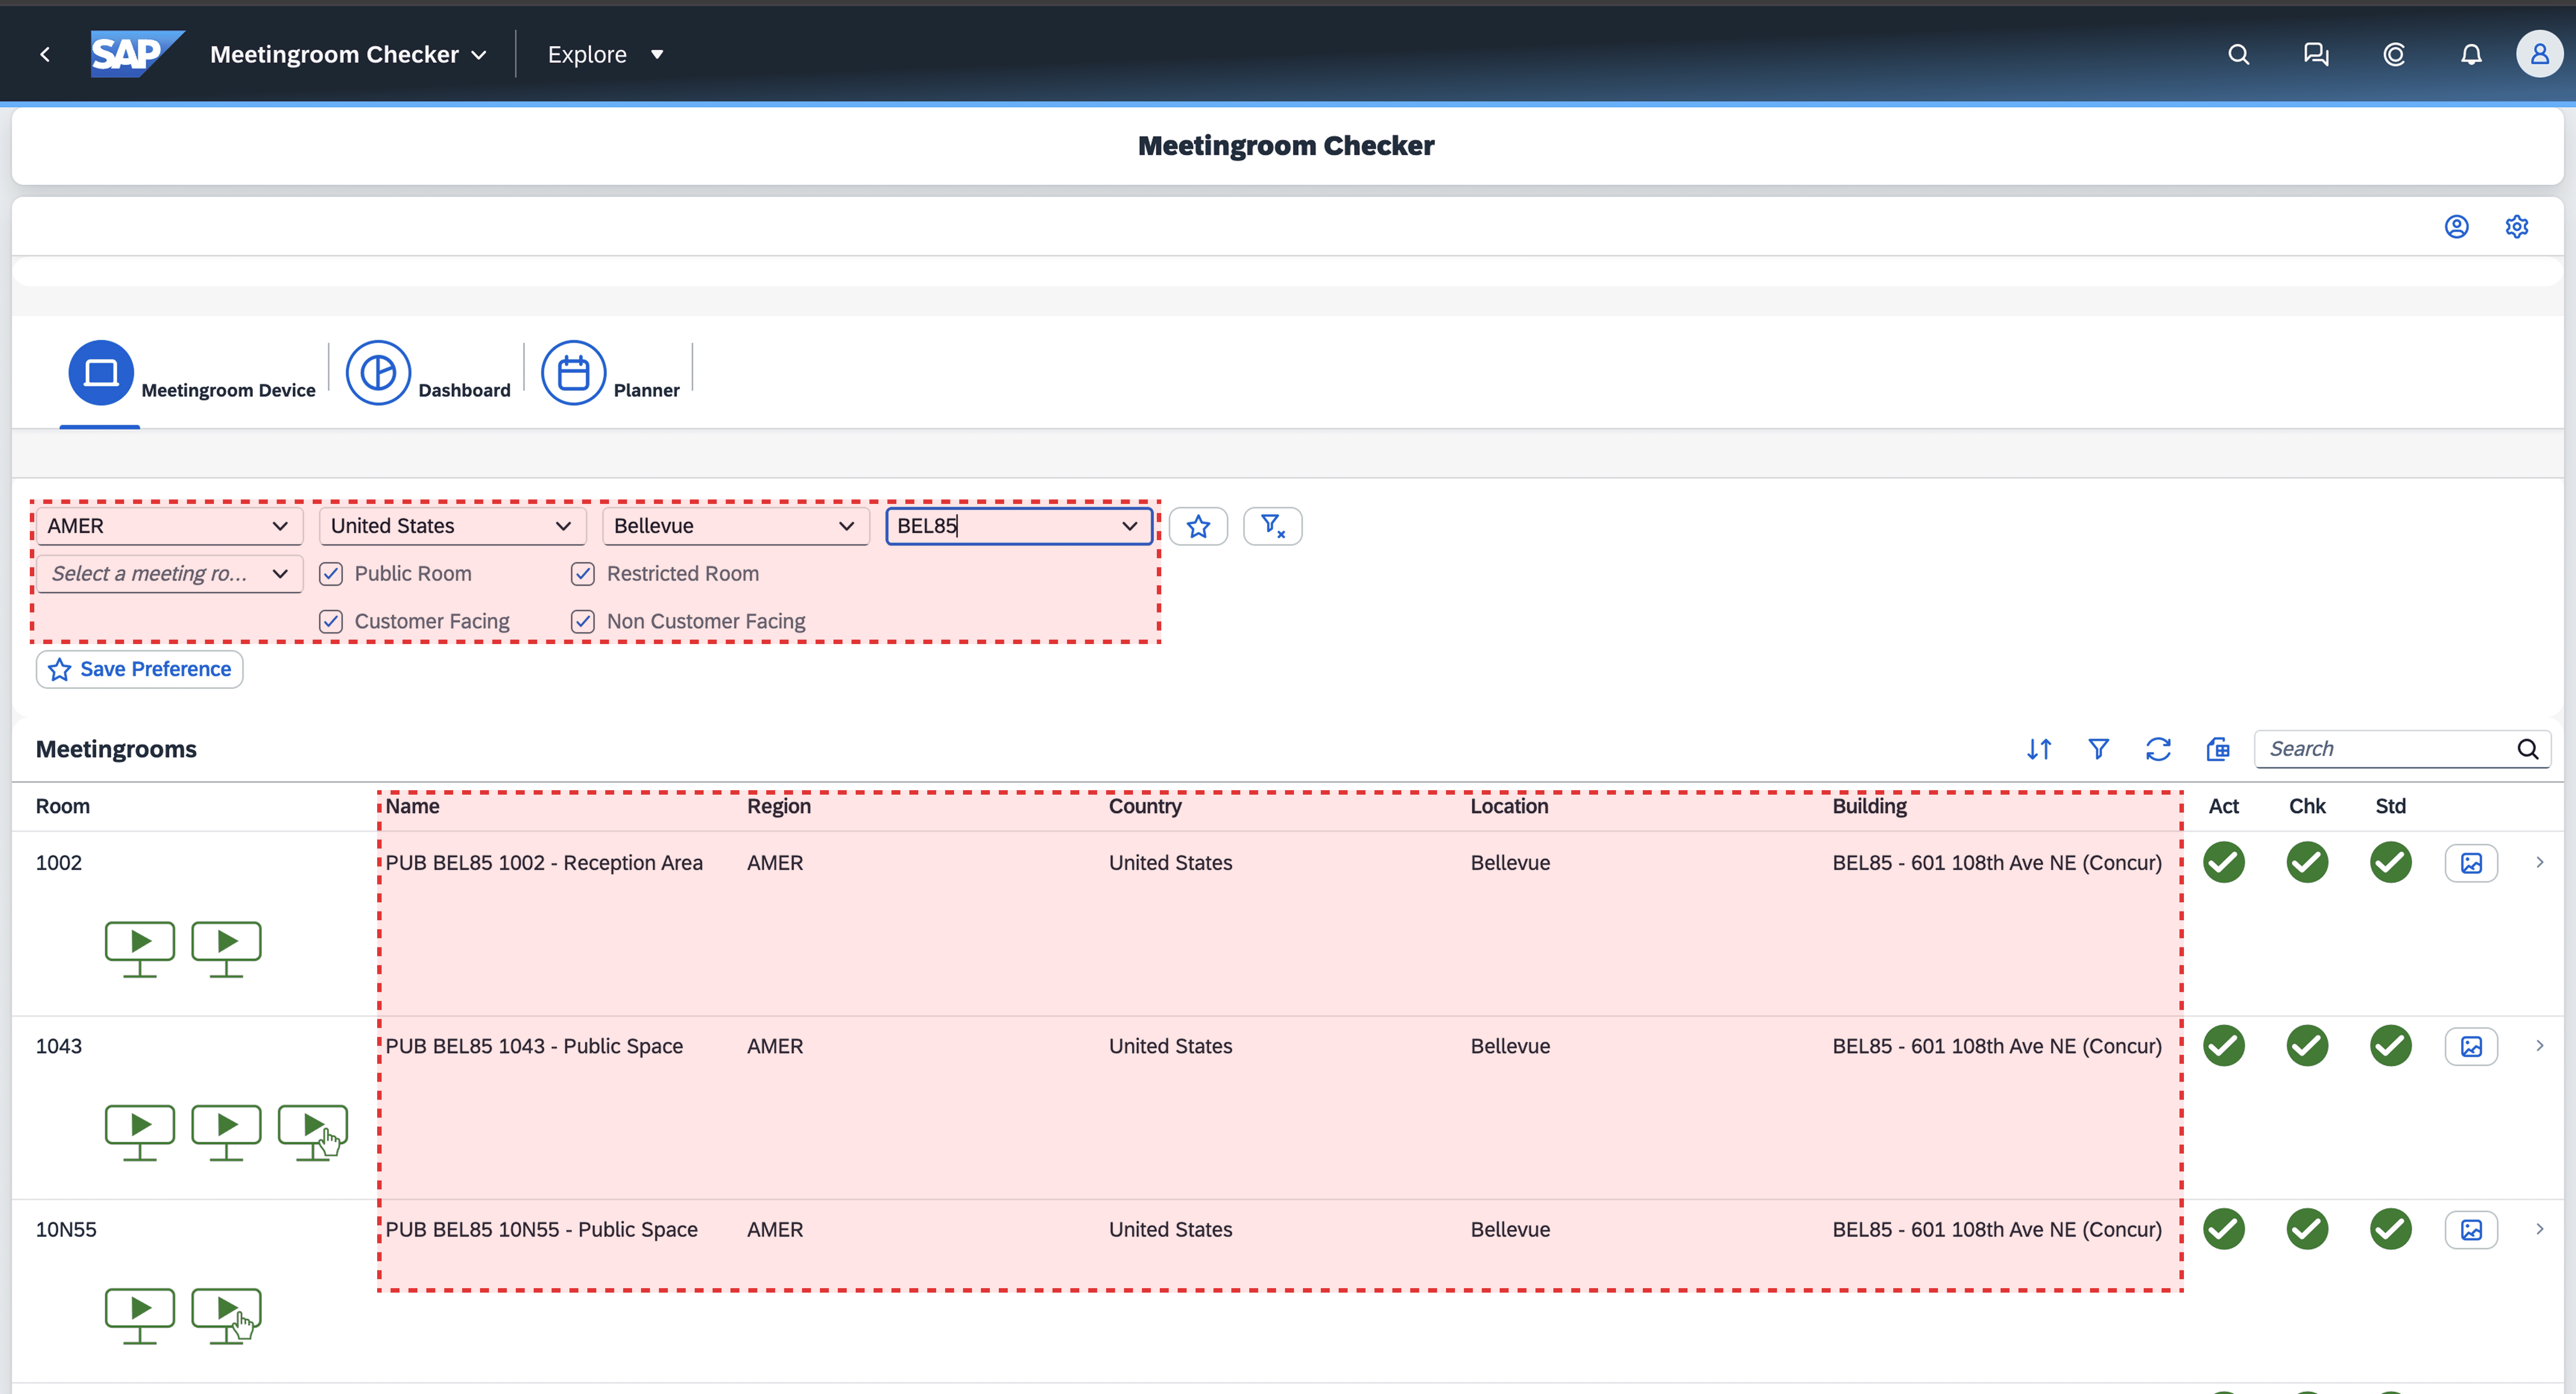Screen dimensions: 2576x1394
Task: Click the Meetingrooms Search field
Action: [x=2385, y=749]
